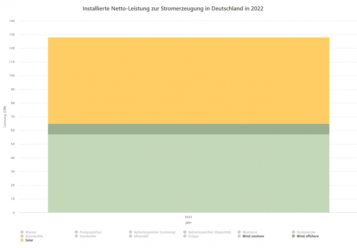Click the 2022 x-axis label
The image size is (357, 248).
(188, 217)
